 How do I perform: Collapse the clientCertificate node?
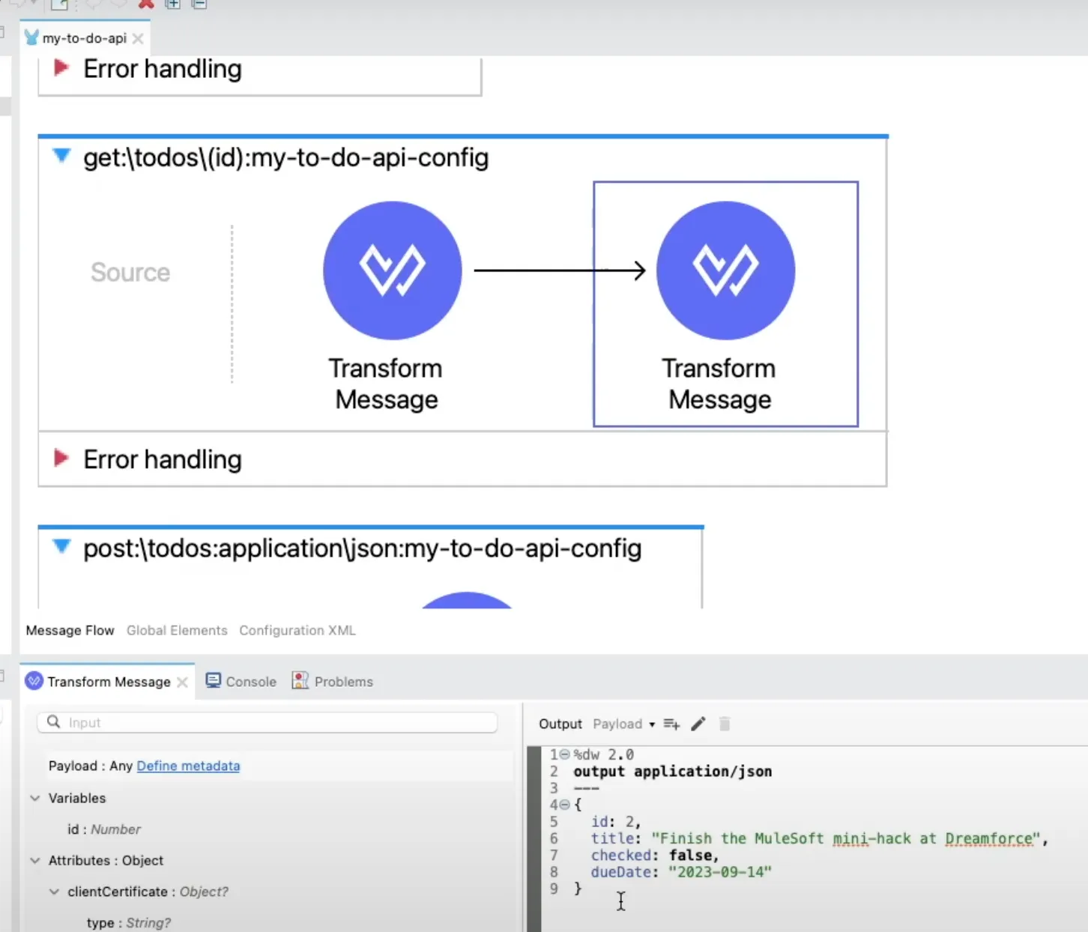pyautogui.click(x=54, y=892)
